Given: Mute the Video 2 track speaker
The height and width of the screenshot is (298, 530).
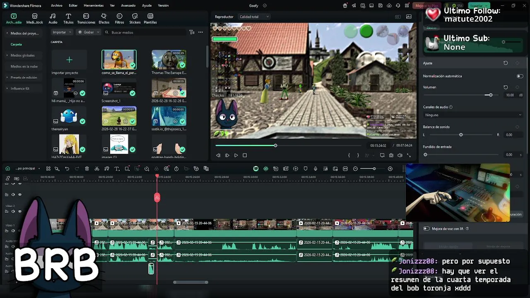Looking at the screenshot, I should pos(13,211).
